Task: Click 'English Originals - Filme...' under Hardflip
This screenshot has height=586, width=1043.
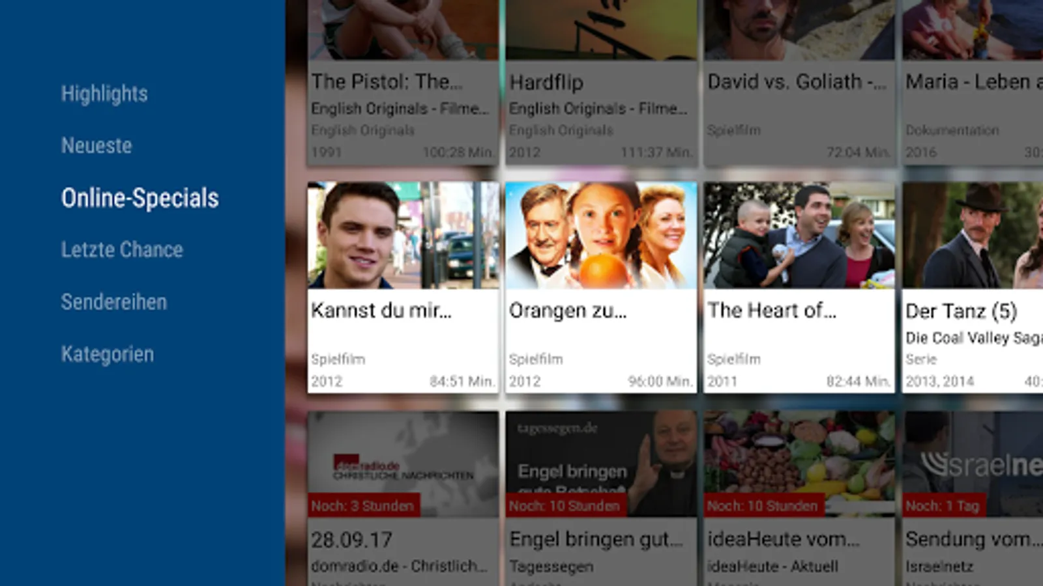Action: pyautogui.click(x=598, y=108)
